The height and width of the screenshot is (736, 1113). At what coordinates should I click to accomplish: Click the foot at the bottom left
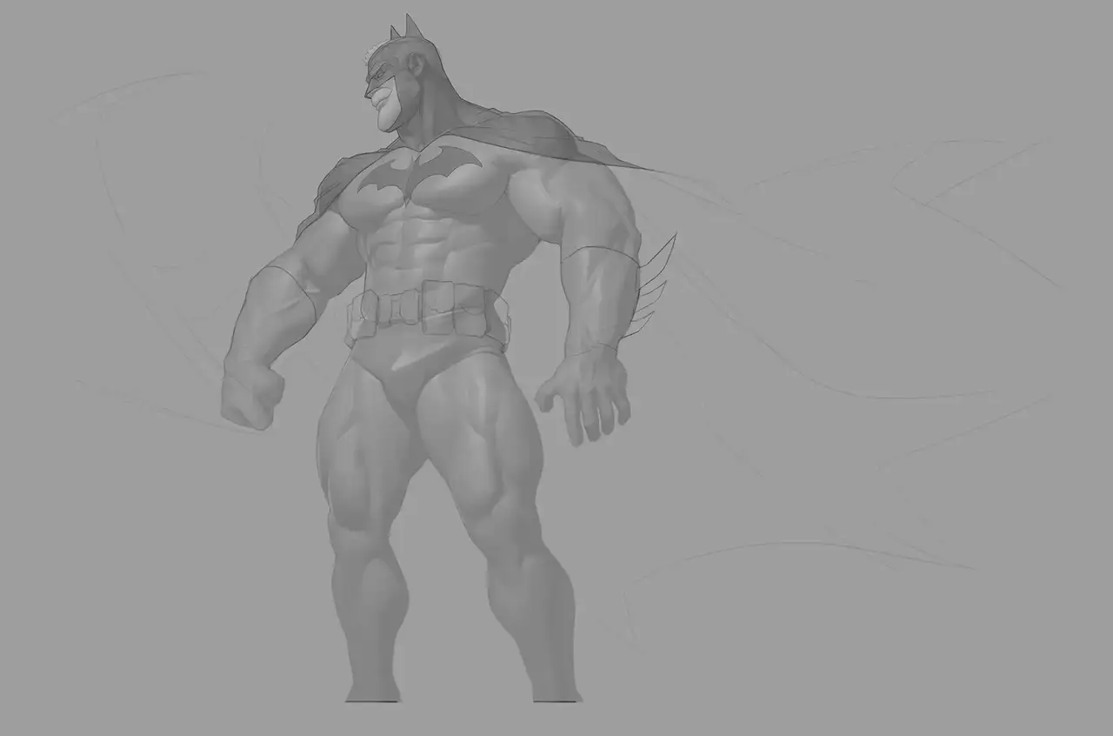374,692
